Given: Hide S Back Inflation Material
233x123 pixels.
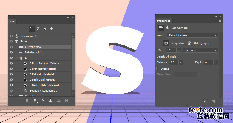Looking at the screenshot, I should pyautogui.click(x=11, y=85).
